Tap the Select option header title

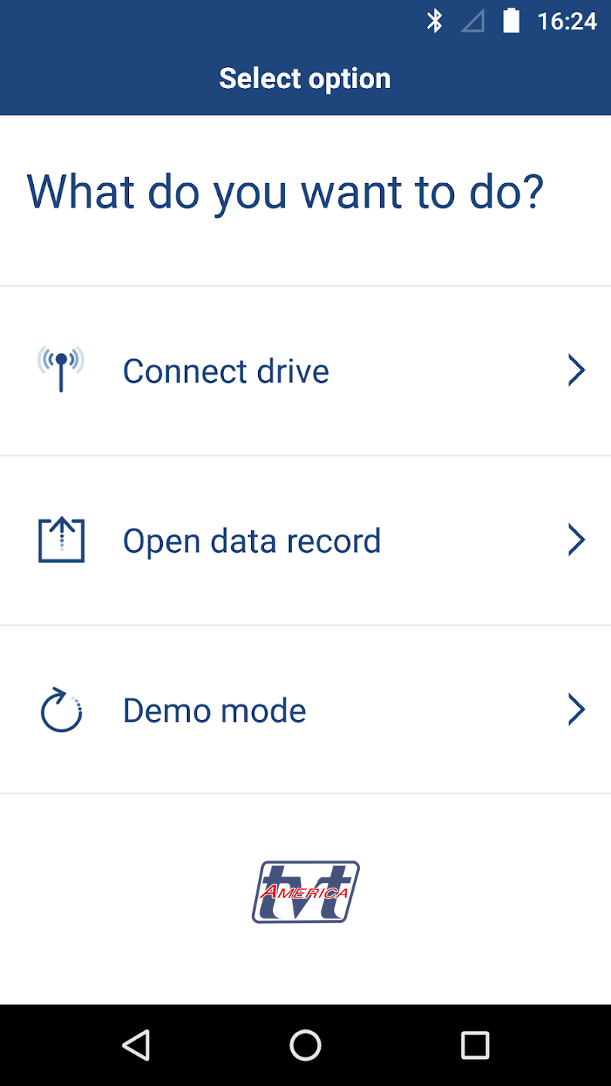(x=305, y=78)
